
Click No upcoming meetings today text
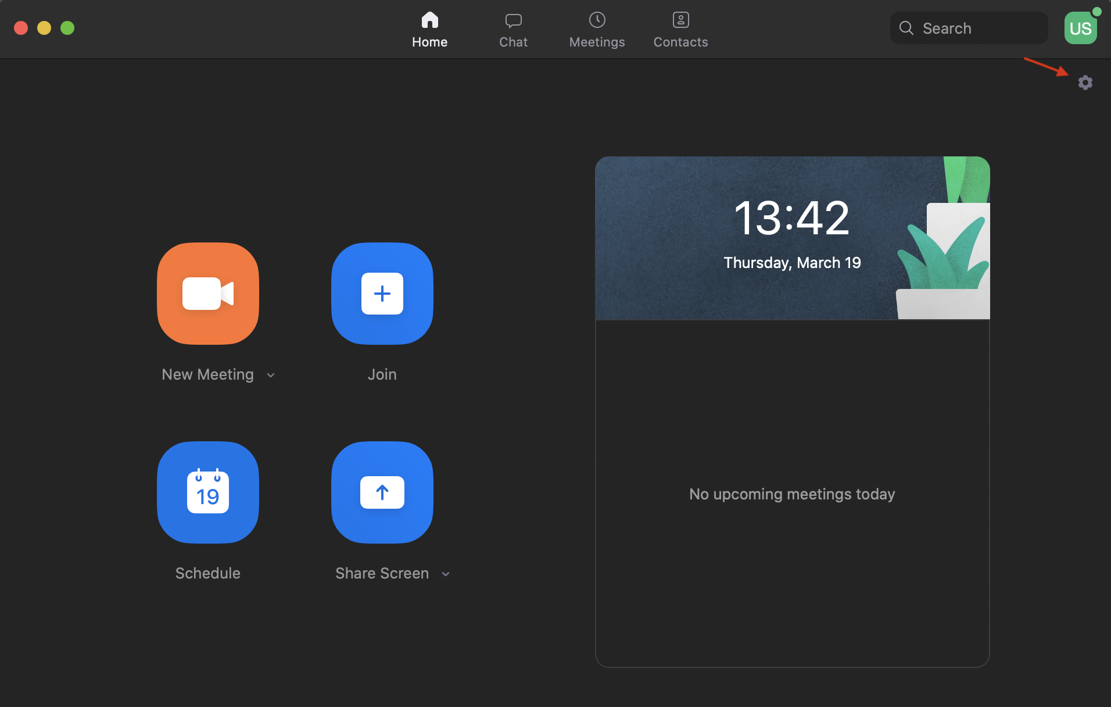[x=793, y=494]
